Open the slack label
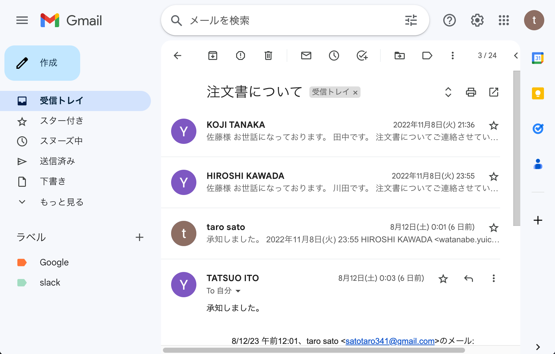Viewport: 555px width, 354px height. pos(75,283)
